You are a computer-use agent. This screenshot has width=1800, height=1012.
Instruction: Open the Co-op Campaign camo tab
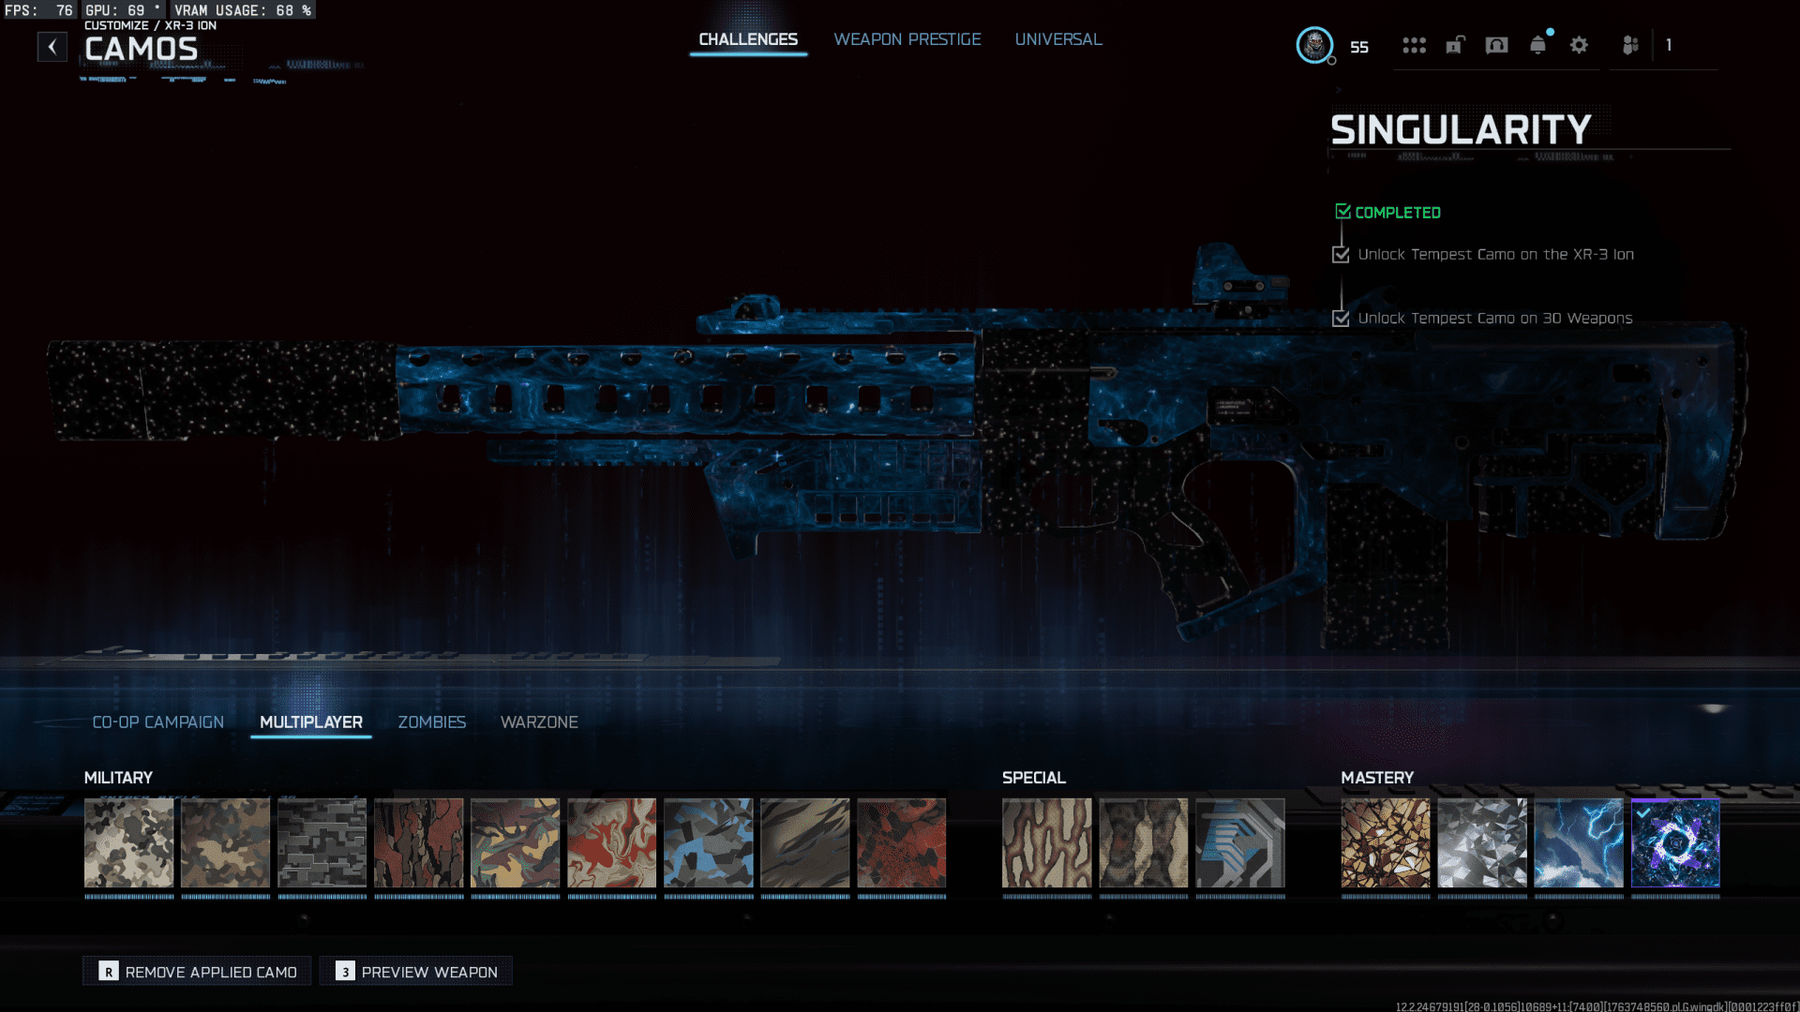pos(157,722)
